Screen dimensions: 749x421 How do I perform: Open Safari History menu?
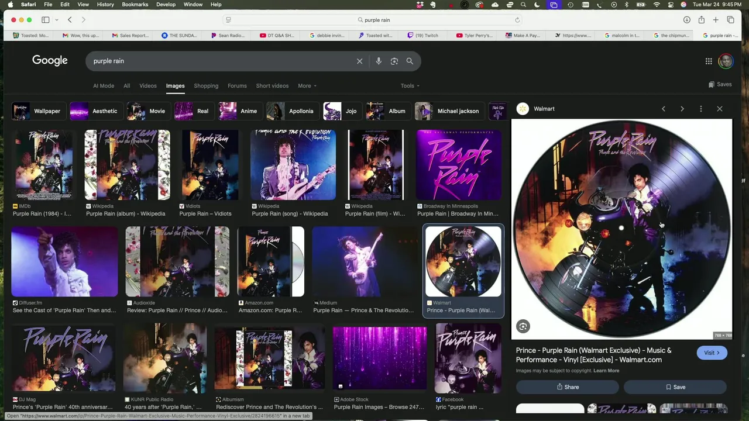pos(105,5)
